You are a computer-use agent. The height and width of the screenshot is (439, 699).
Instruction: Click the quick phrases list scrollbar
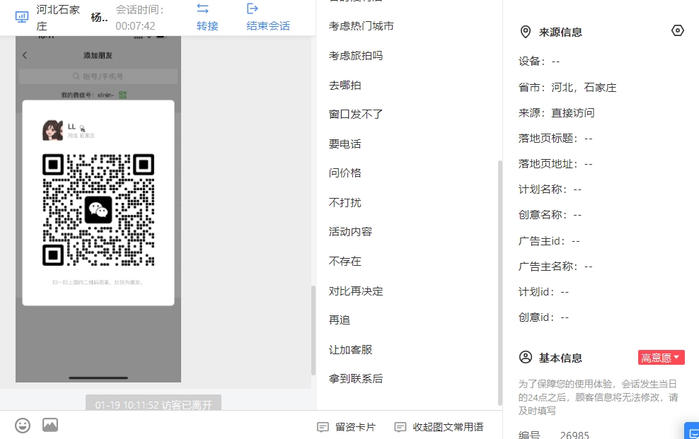[x=500, y=283]
